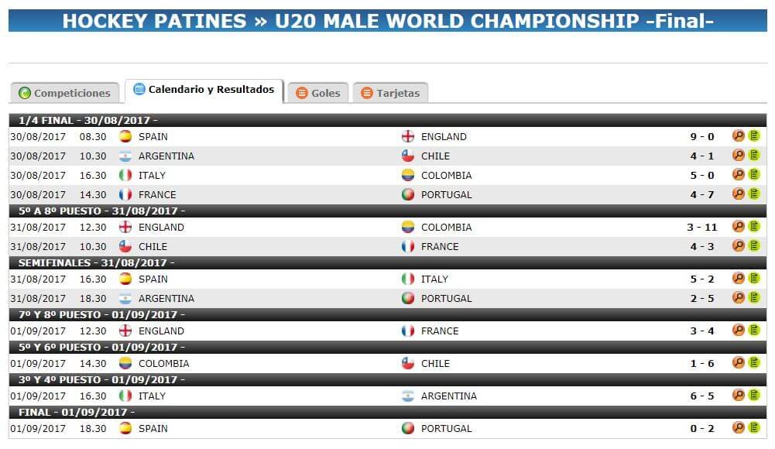Viewport: 775px width, 449px height.
Task: Open report sheet icon for France vs Portugal
Action: pyautogui.click(x=754, y=194)
